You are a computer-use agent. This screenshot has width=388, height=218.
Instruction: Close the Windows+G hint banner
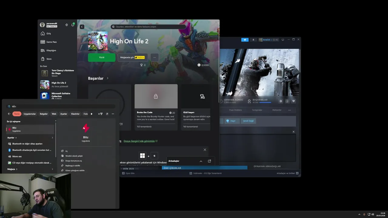click(205, 150)
